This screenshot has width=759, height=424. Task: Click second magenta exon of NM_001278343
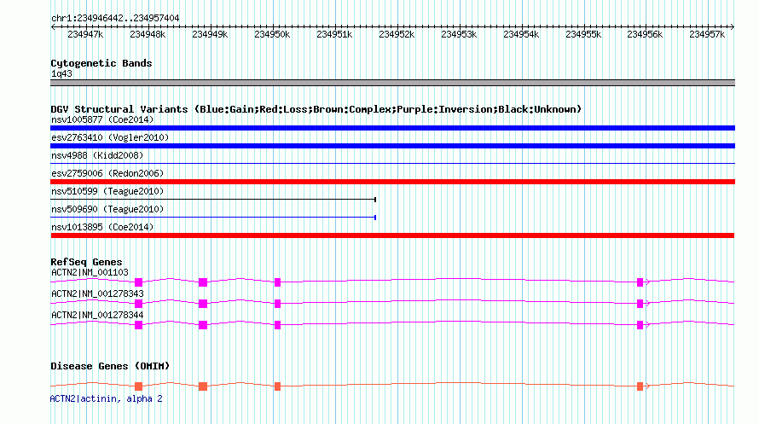[203, 304]
